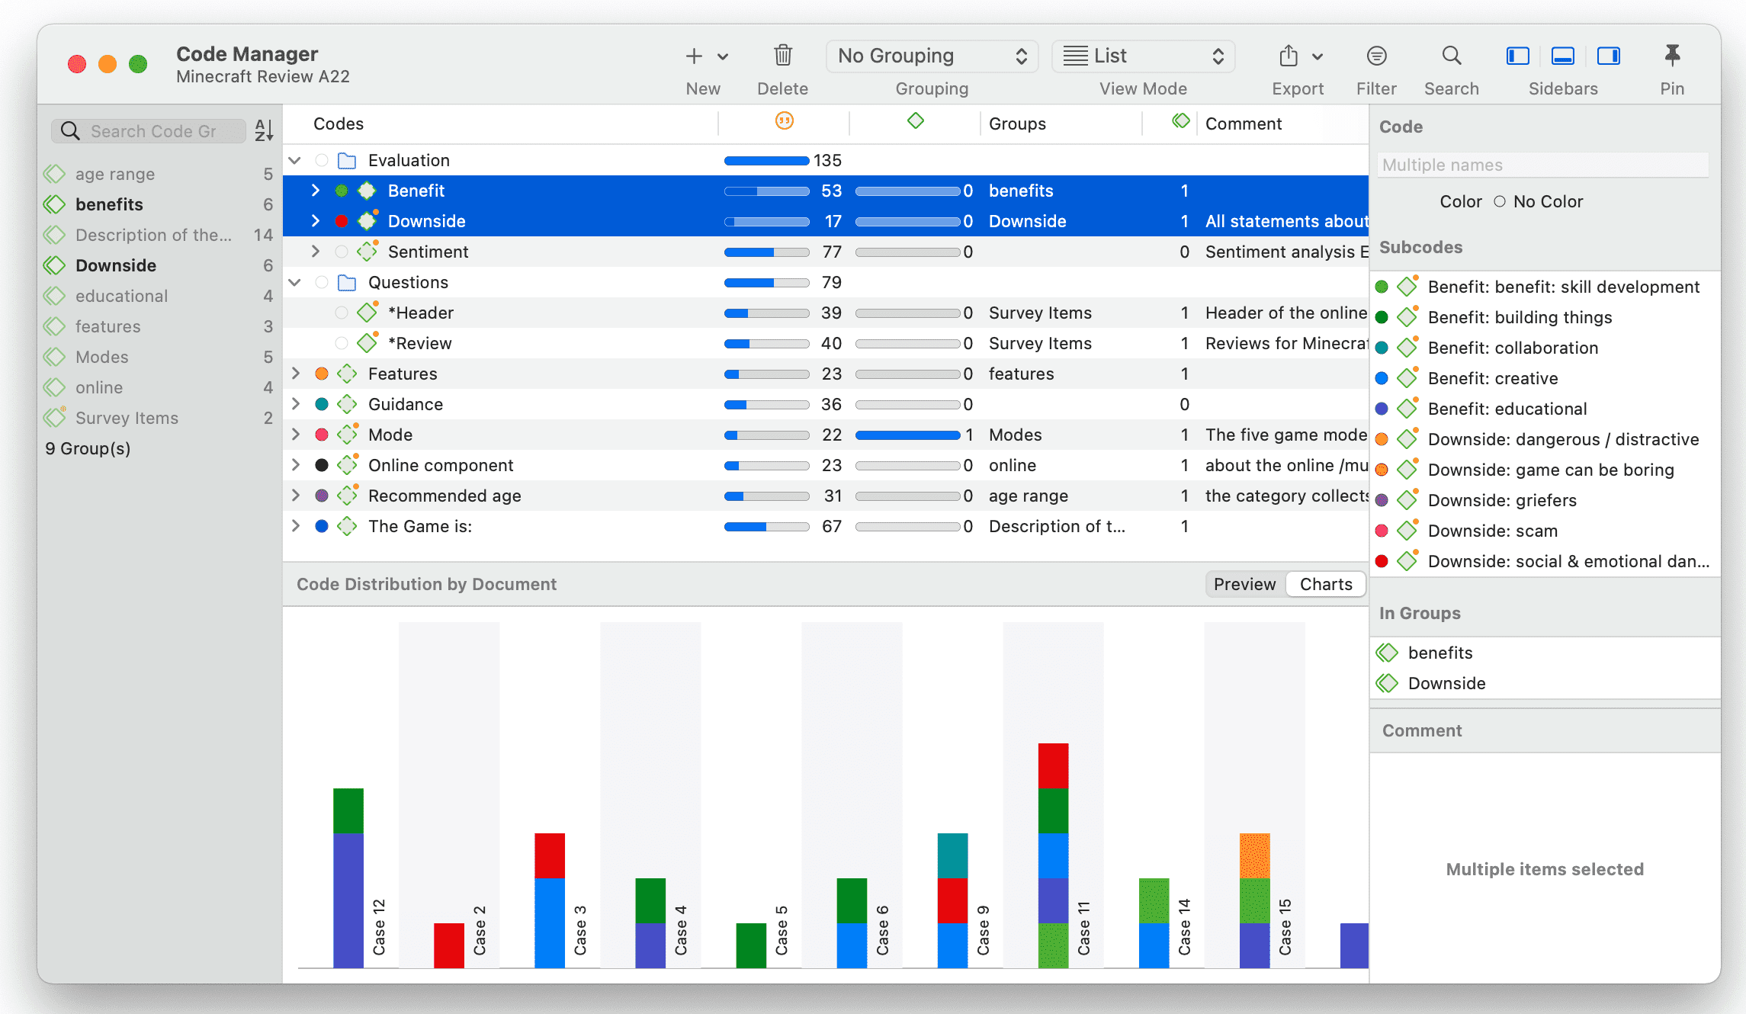Switch to the Charts tab
Image resolution: width=1746 pixels, height=1014 pixels.
1326,584
